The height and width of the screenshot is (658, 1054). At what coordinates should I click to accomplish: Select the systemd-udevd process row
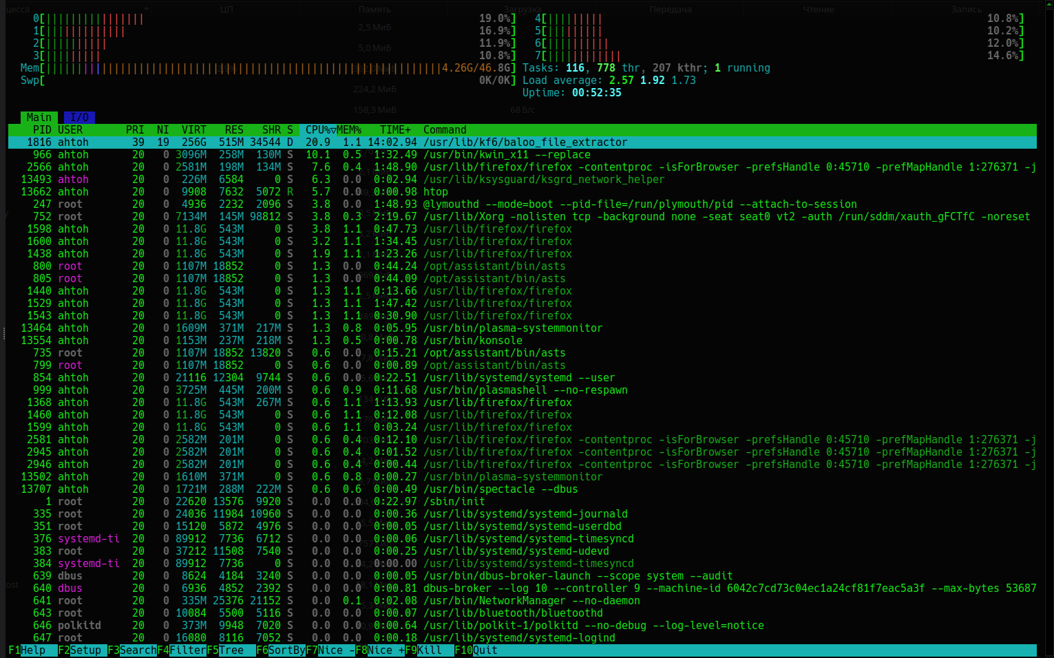(523, 551)
